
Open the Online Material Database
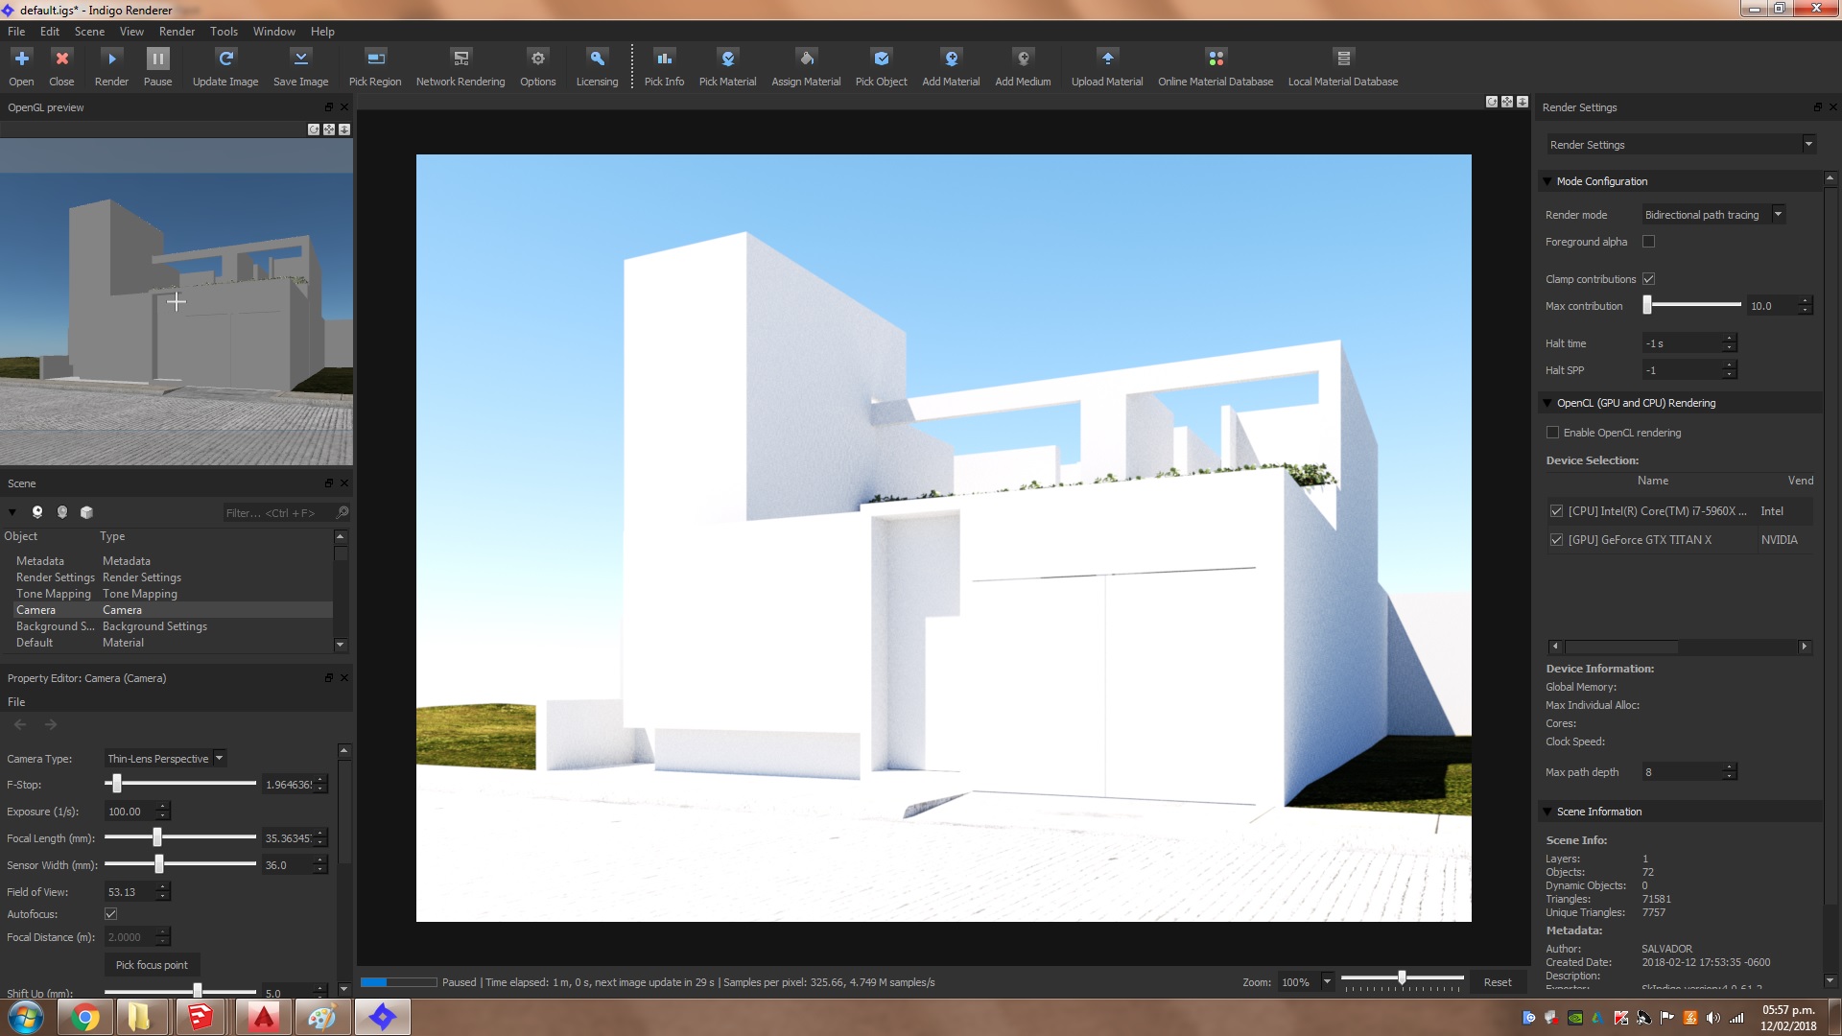point(1215,59)
